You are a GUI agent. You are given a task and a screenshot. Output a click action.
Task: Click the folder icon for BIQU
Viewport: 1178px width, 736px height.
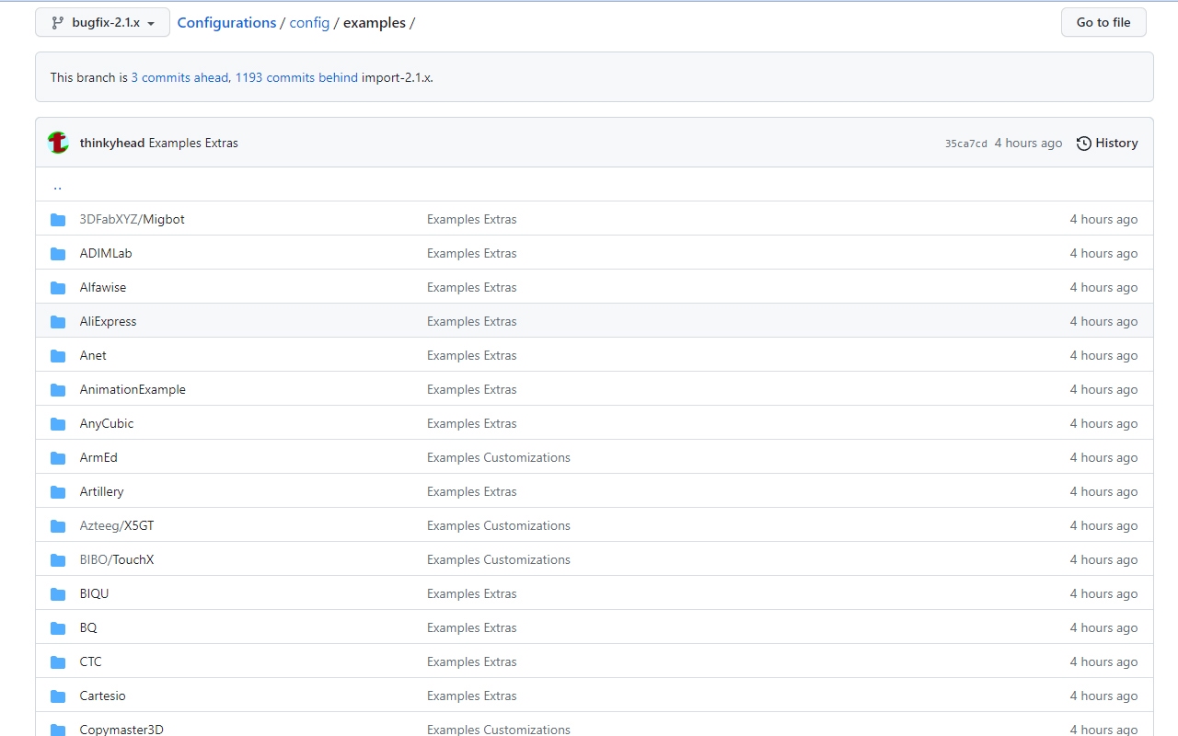(x=58, y=594)
